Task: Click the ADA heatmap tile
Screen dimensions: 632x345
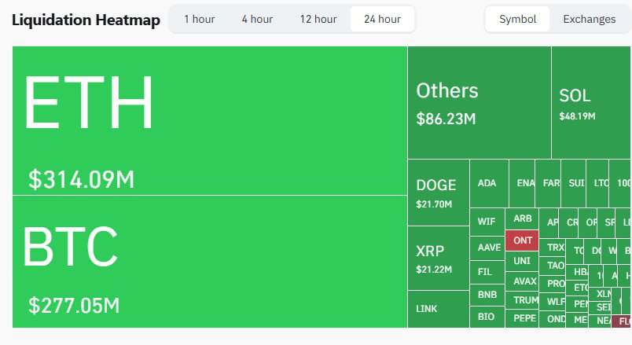Action: (489, 183)
